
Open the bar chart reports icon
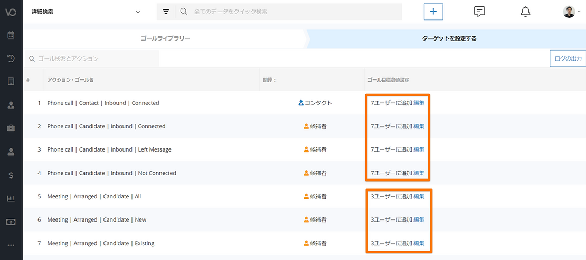point(11,198)
